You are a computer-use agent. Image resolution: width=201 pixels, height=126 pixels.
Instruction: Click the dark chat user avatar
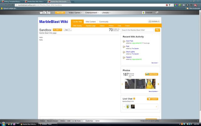[x=133, y=106]
